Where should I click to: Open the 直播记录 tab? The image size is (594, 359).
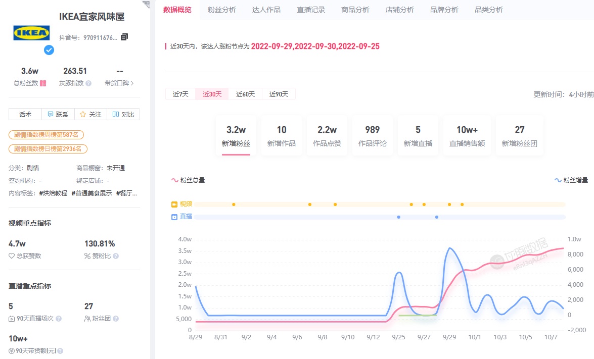310,10
